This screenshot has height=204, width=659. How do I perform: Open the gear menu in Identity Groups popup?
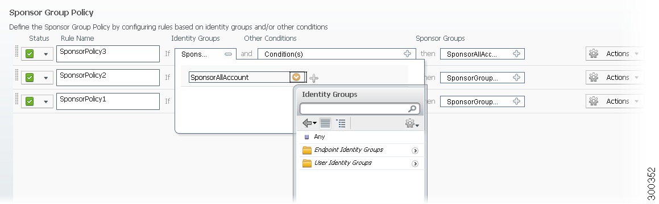point(412,123)
